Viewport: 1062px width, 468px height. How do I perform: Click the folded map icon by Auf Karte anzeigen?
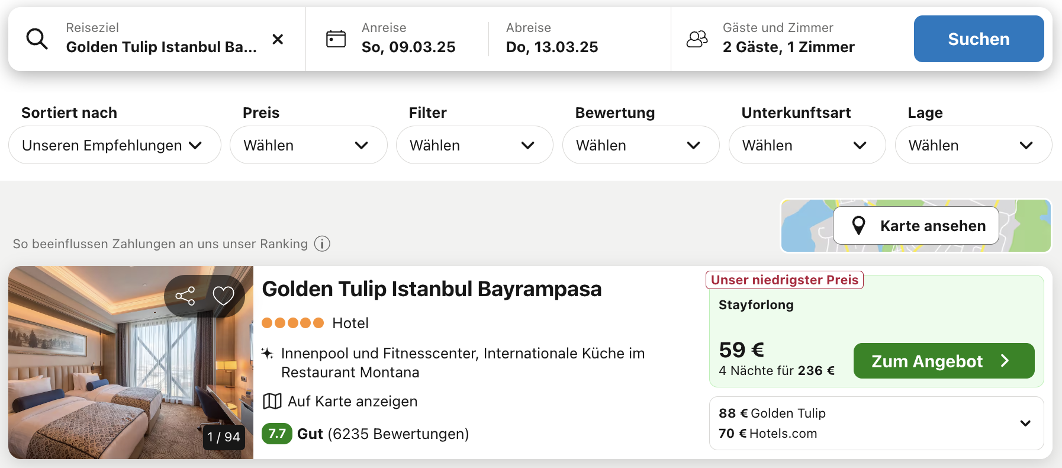tap(272, 401)
